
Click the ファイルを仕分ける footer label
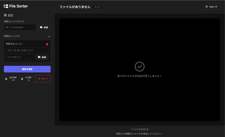pos(139,129)
